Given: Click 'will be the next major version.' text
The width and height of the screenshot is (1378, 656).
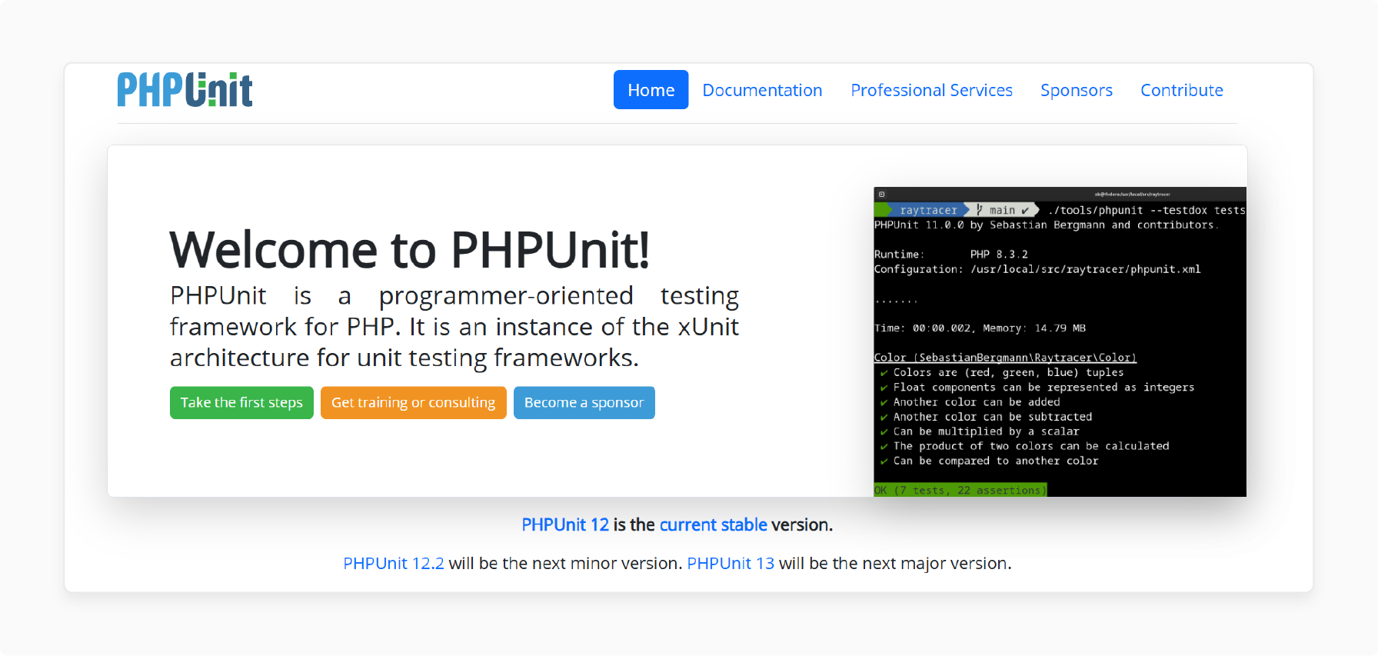Looking at the screenshot, I should click(895, 563).
